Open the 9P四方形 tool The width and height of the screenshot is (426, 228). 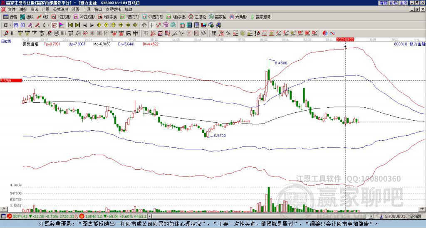coord(84,17)
